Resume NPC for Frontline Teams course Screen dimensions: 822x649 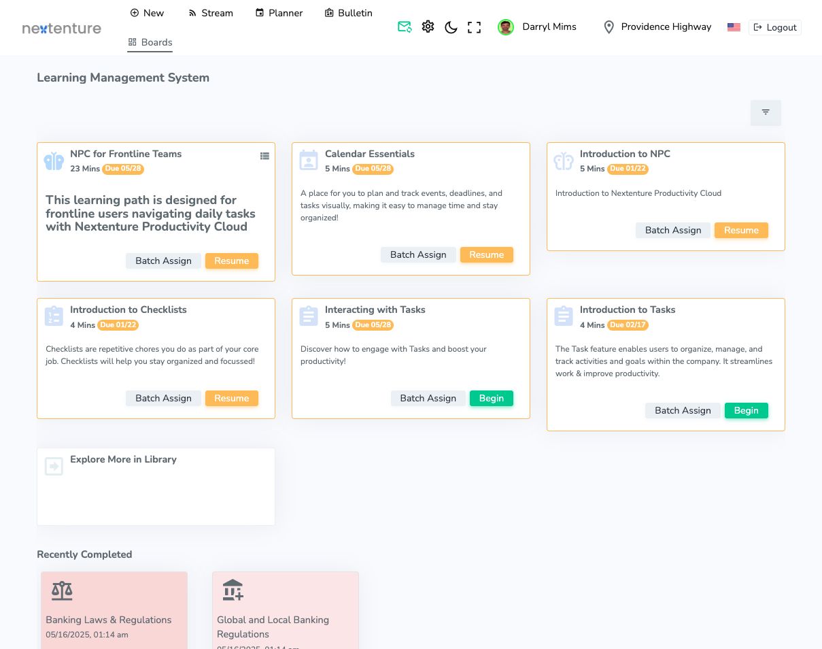click(232, 261)
